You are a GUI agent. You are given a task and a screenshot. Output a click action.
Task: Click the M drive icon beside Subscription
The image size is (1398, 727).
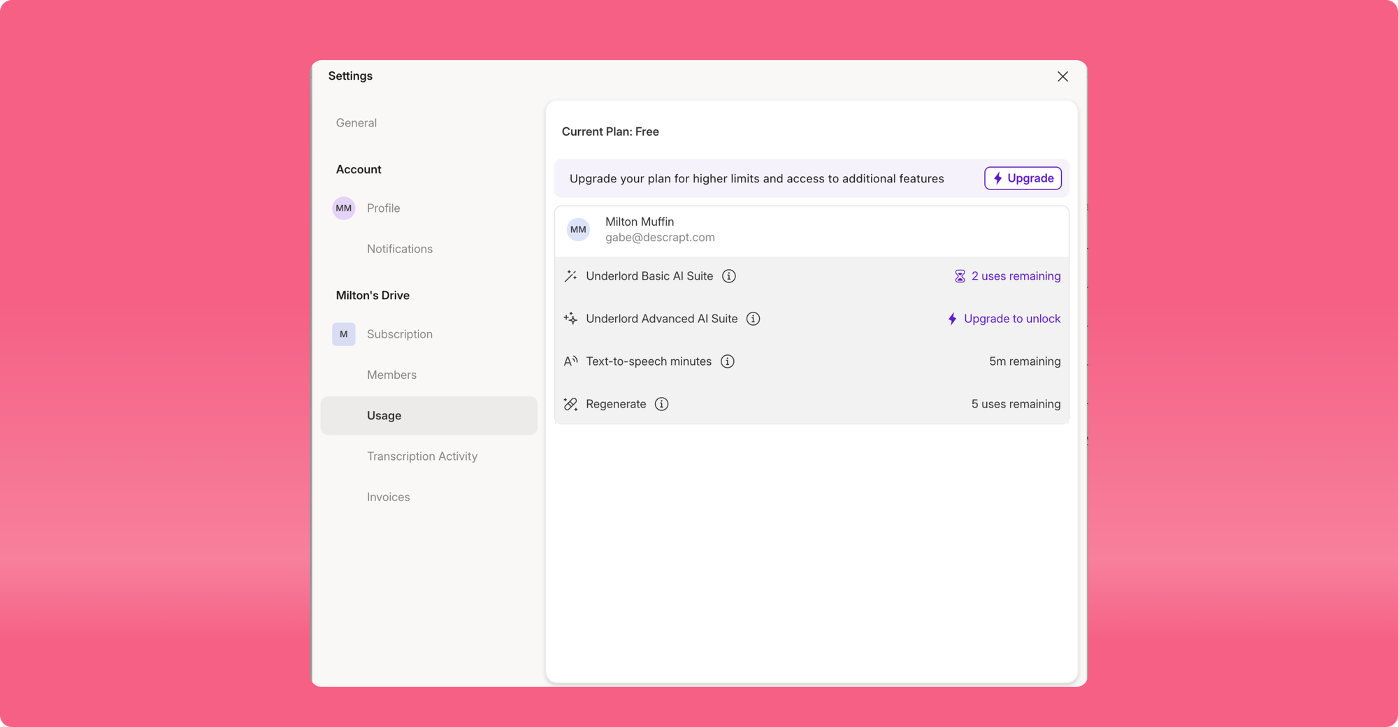pos(343,334)
